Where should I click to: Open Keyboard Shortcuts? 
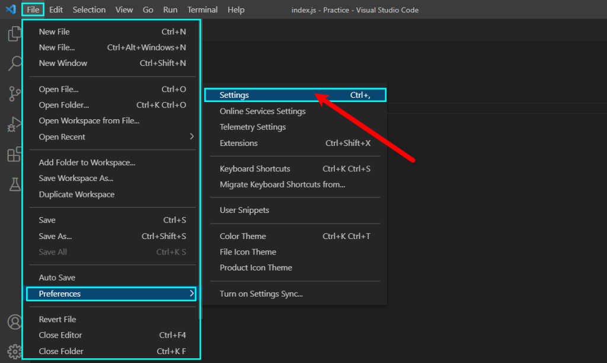tap(254, 168)
